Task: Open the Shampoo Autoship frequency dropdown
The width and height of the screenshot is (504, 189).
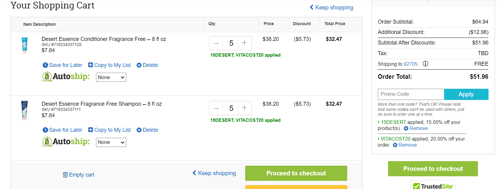Action: click(111, 142)
